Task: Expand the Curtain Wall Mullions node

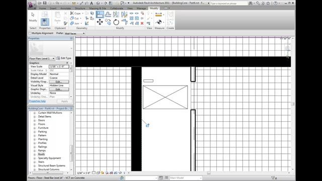Action: pos(35,113)
